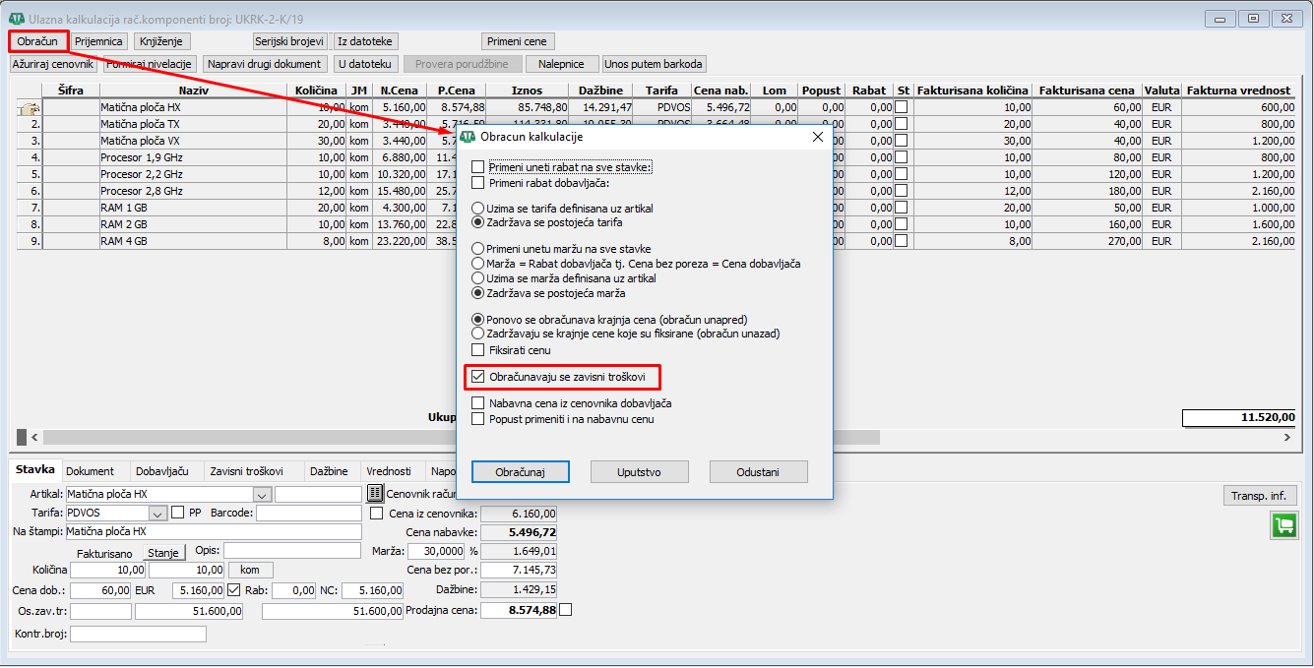Expand the Artikal dropdown

[262, 494]
